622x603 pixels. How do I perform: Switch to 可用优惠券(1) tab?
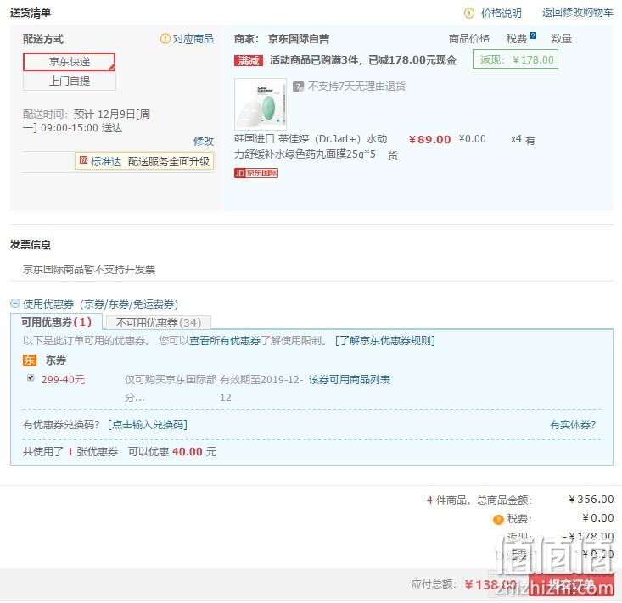tap(56, 322)
